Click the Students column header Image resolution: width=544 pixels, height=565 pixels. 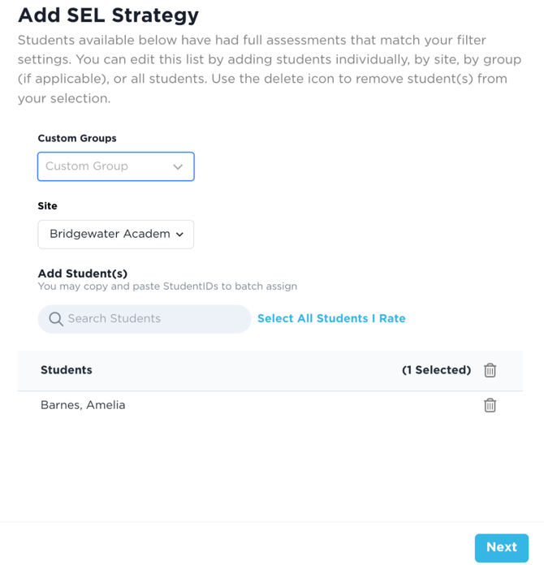coord(67,370)
